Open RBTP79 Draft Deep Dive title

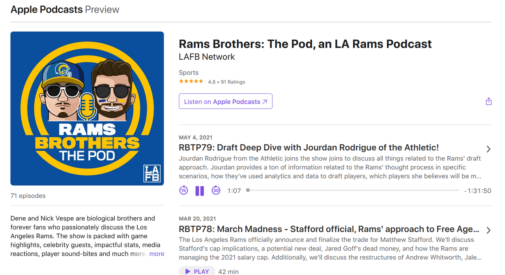pyautogui.click(x=309, y=148)
